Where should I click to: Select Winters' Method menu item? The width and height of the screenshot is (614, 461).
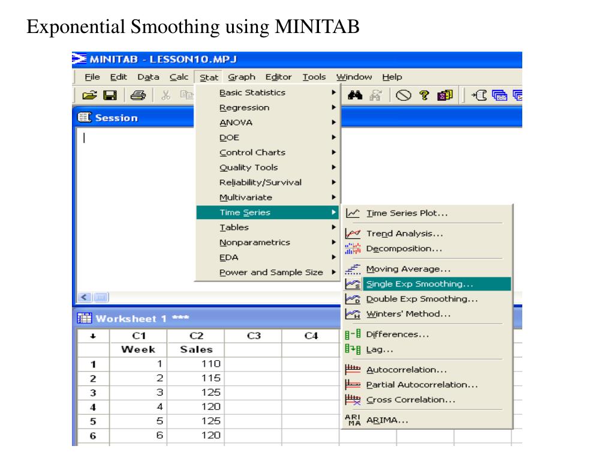(x=408, y=313)
